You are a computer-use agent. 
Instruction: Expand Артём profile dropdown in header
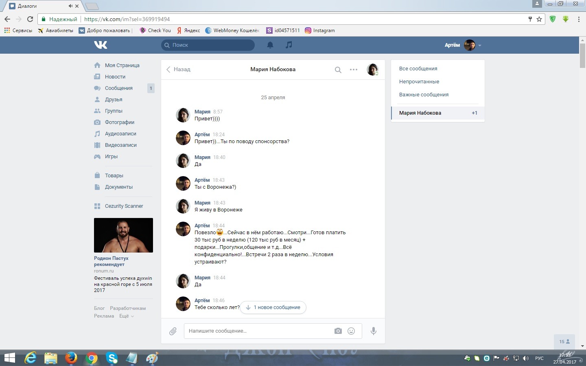[x=463, y=45]
